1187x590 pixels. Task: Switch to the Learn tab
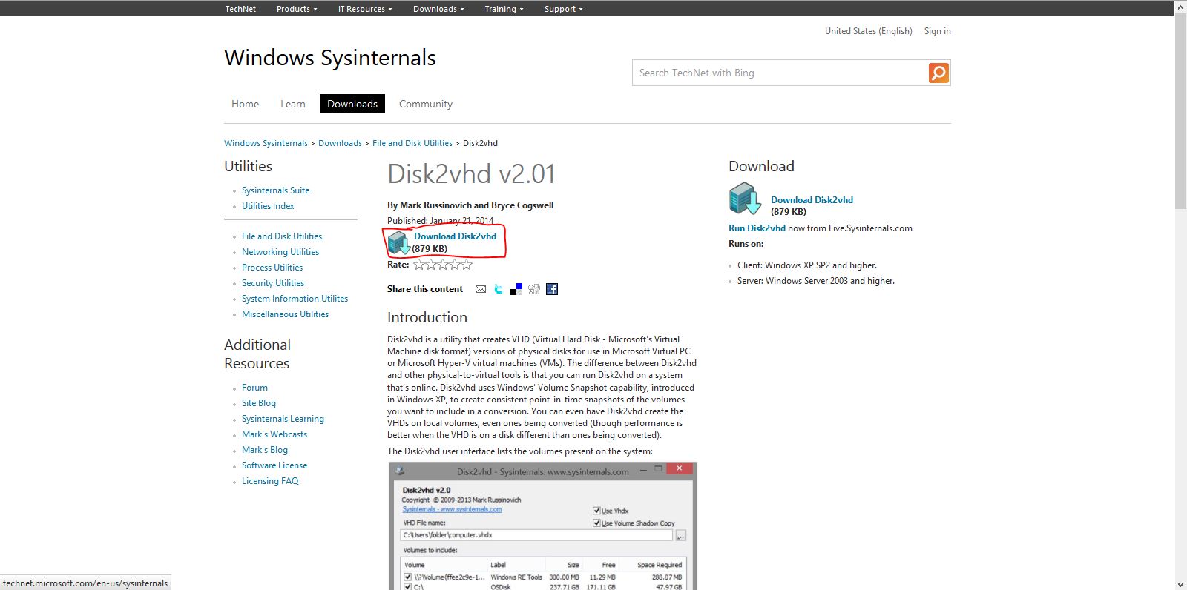pyautogui.click(x=292, y=104)
